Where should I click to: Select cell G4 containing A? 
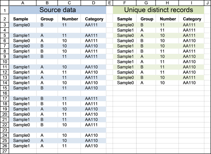146,30
